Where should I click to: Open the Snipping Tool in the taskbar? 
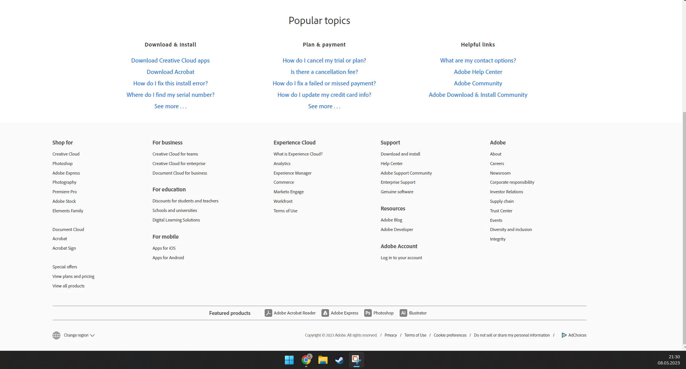tap(356, 360)
